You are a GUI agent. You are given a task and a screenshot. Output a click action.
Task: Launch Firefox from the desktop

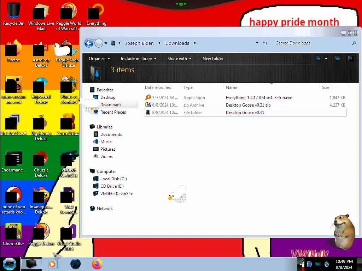[x=13, y=51]
